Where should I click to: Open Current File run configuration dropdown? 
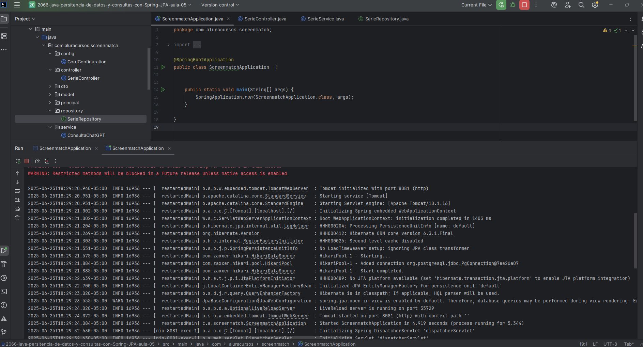click(x=476, y=5)
